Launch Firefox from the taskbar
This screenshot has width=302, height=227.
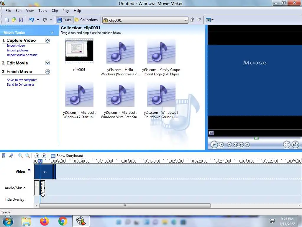pyautogui.click(x=45, y=221)
